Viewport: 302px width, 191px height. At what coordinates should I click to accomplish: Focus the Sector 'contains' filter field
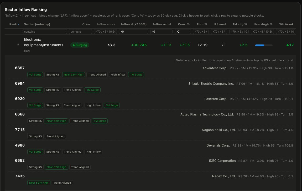(x=45, y=32)
